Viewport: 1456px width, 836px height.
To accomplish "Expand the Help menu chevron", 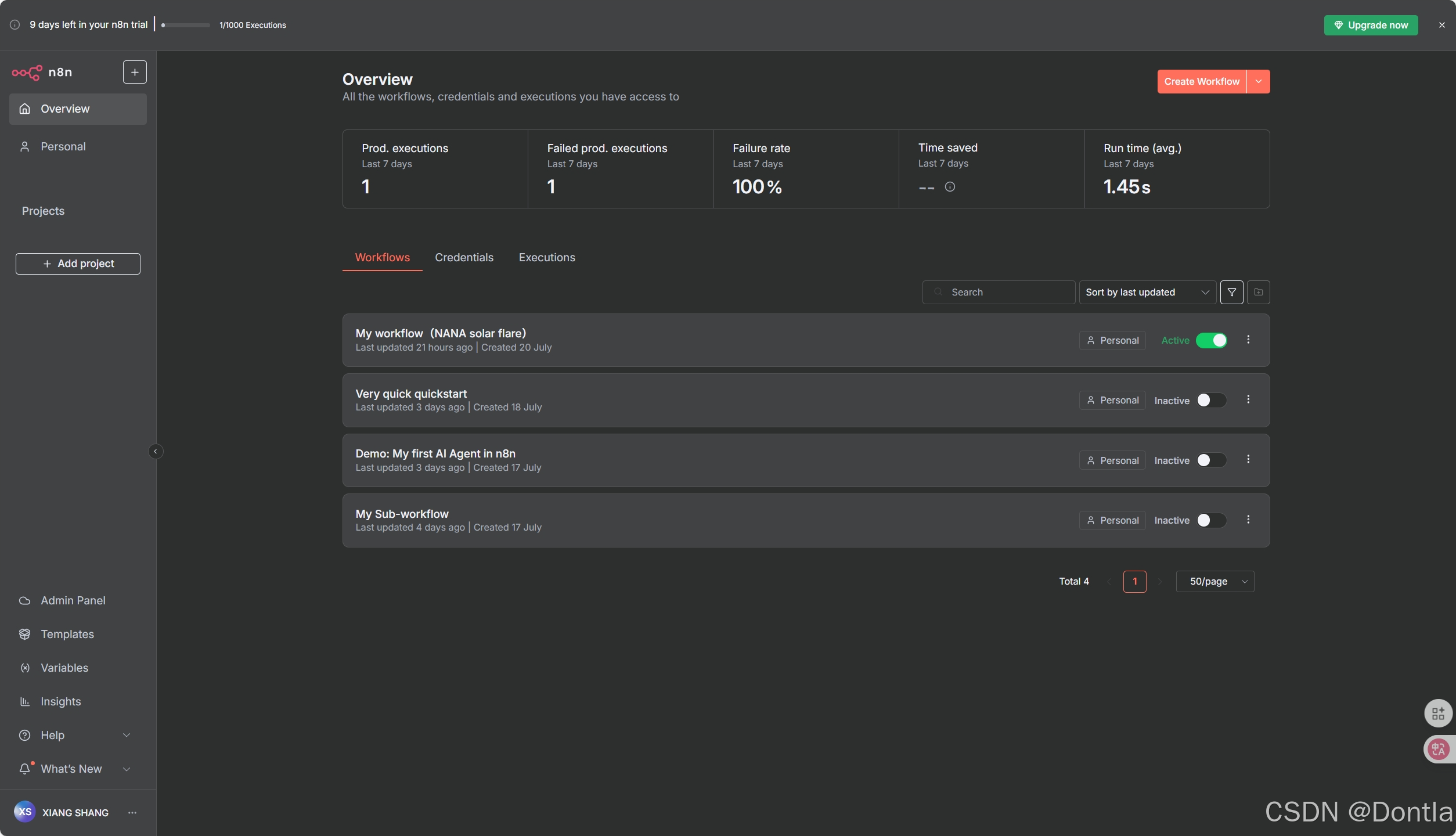I will (127, 735).
